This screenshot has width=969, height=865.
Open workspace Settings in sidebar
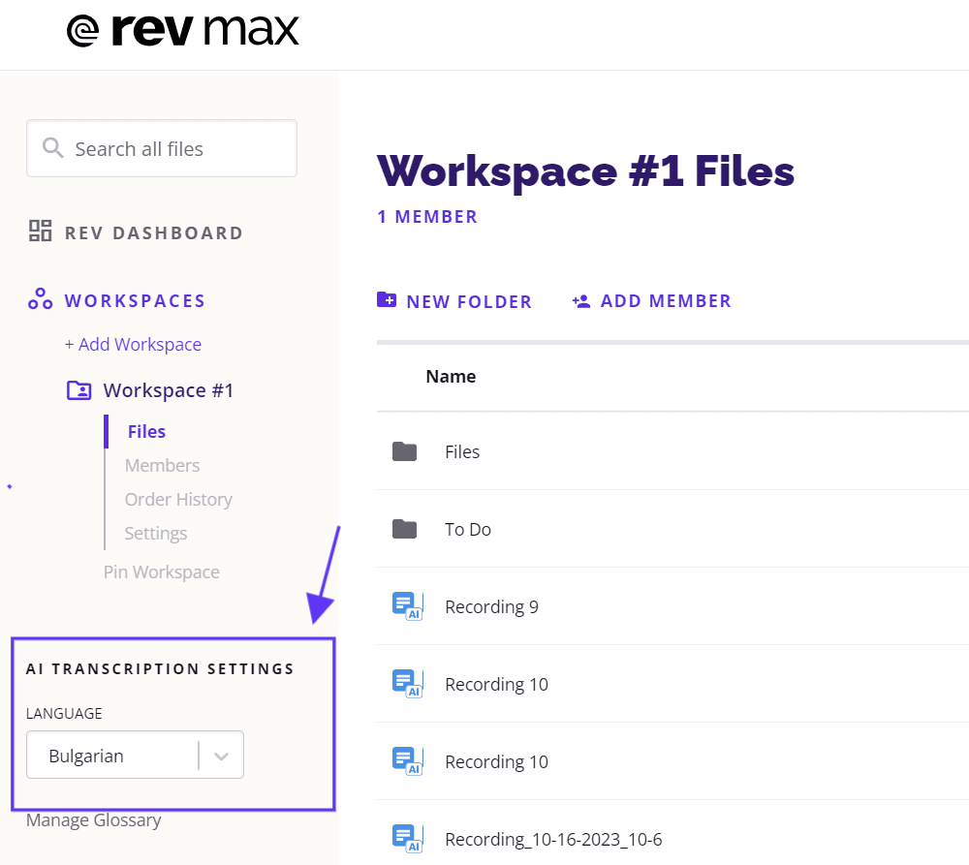(x=156, y=533)
